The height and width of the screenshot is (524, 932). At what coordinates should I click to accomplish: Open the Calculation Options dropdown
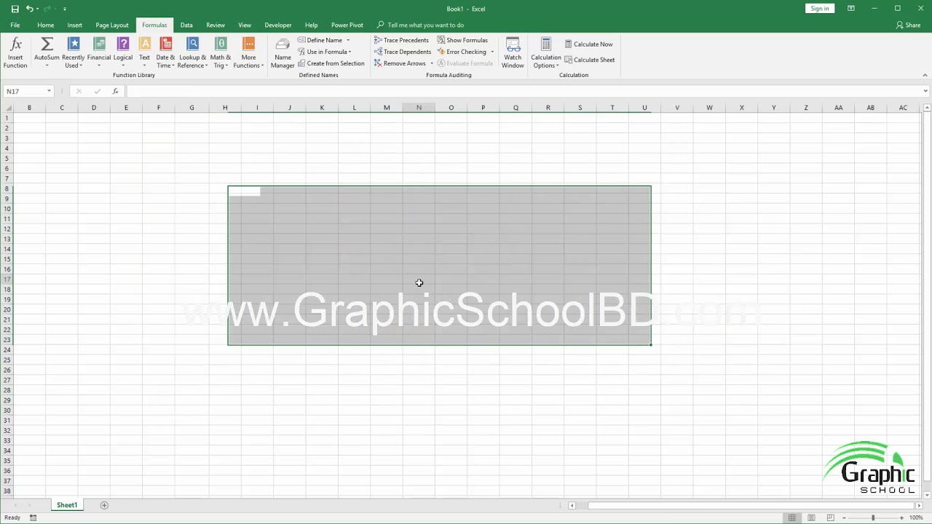click(546, 53)
